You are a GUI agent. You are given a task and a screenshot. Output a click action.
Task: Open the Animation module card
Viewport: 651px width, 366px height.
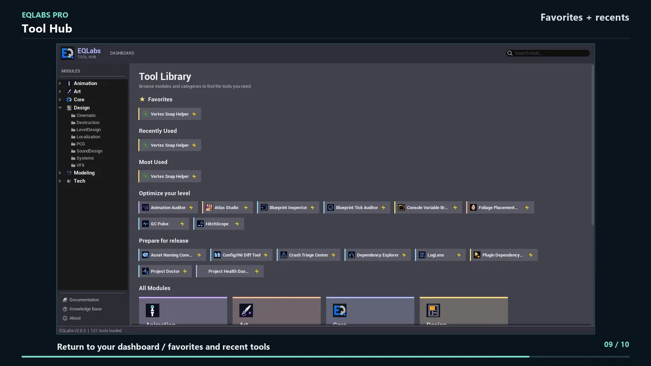[183, 311]
